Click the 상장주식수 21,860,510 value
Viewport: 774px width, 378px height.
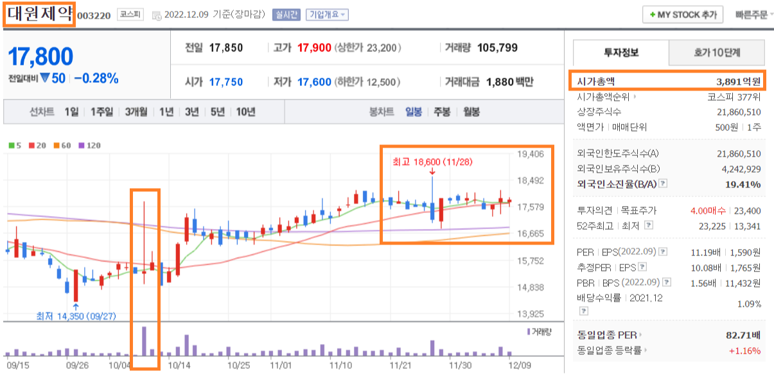click(x=739, y=112)
